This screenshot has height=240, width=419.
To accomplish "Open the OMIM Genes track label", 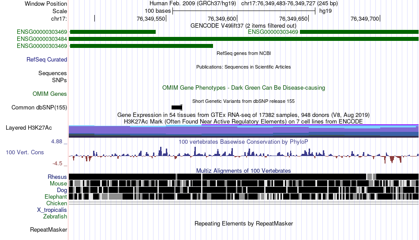I will [x=50, y=94].
